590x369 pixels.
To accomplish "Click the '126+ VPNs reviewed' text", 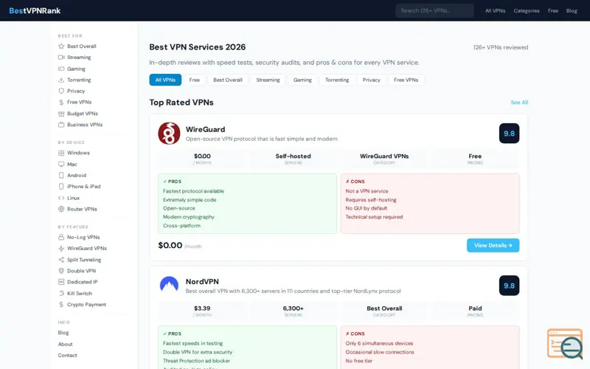I will pos(501,47).
